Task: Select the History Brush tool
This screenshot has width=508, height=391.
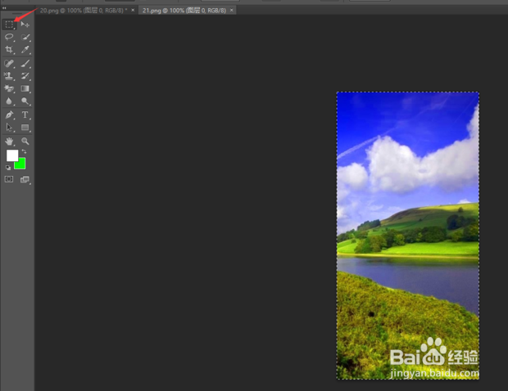Action: click(25, 76)
